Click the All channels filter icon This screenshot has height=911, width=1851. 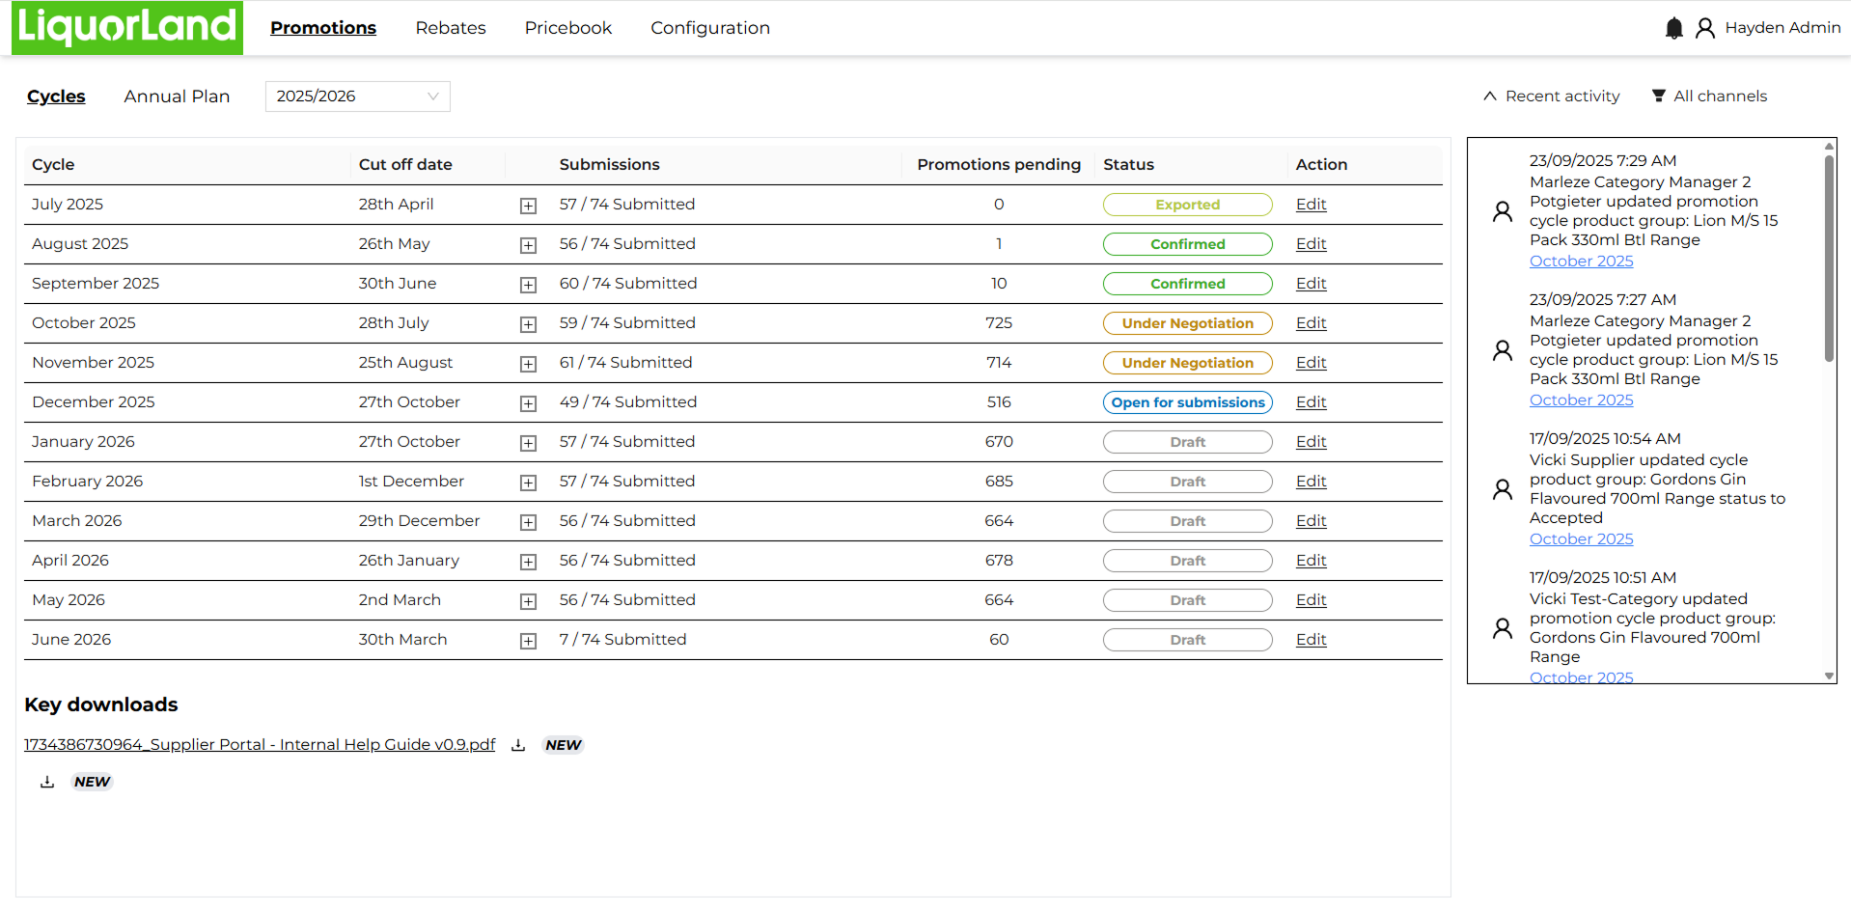pos(1658,96)
